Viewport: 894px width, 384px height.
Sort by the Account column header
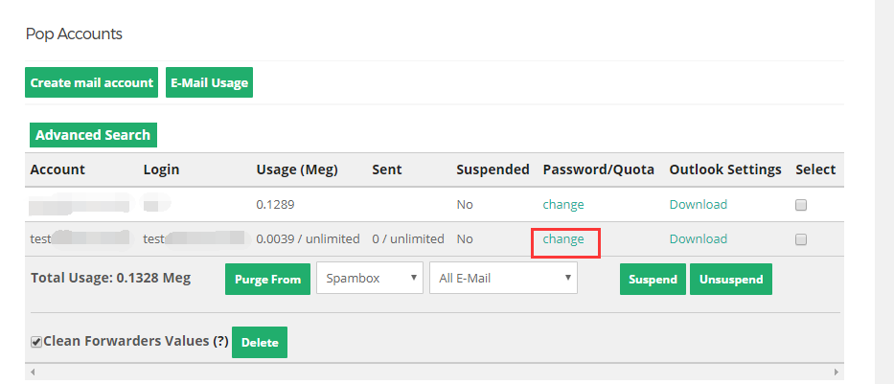tap(57, 169)
